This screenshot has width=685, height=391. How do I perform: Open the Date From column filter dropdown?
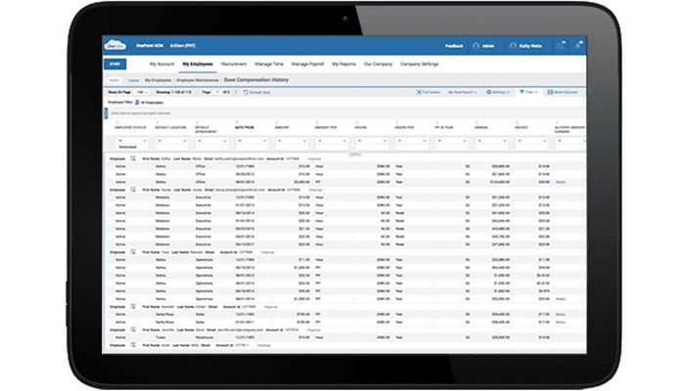[x=252, y=141]
